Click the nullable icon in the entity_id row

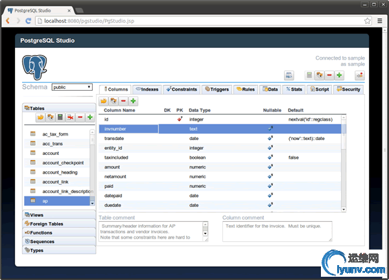tap(270, 148)
